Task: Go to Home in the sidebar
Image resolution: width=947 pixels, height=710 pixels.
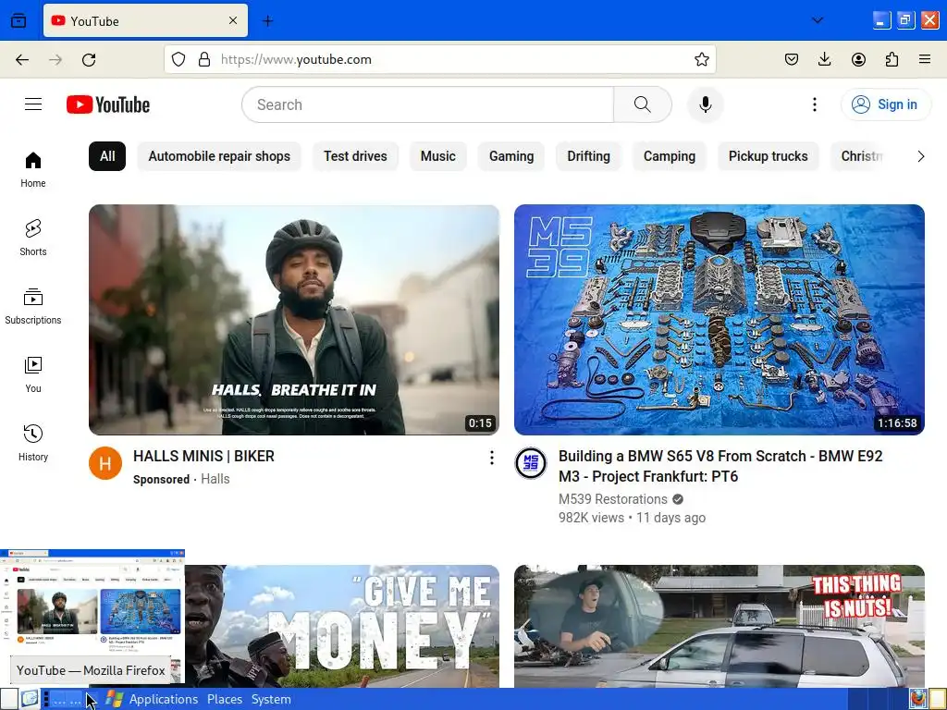Action: tap(33, 170)
